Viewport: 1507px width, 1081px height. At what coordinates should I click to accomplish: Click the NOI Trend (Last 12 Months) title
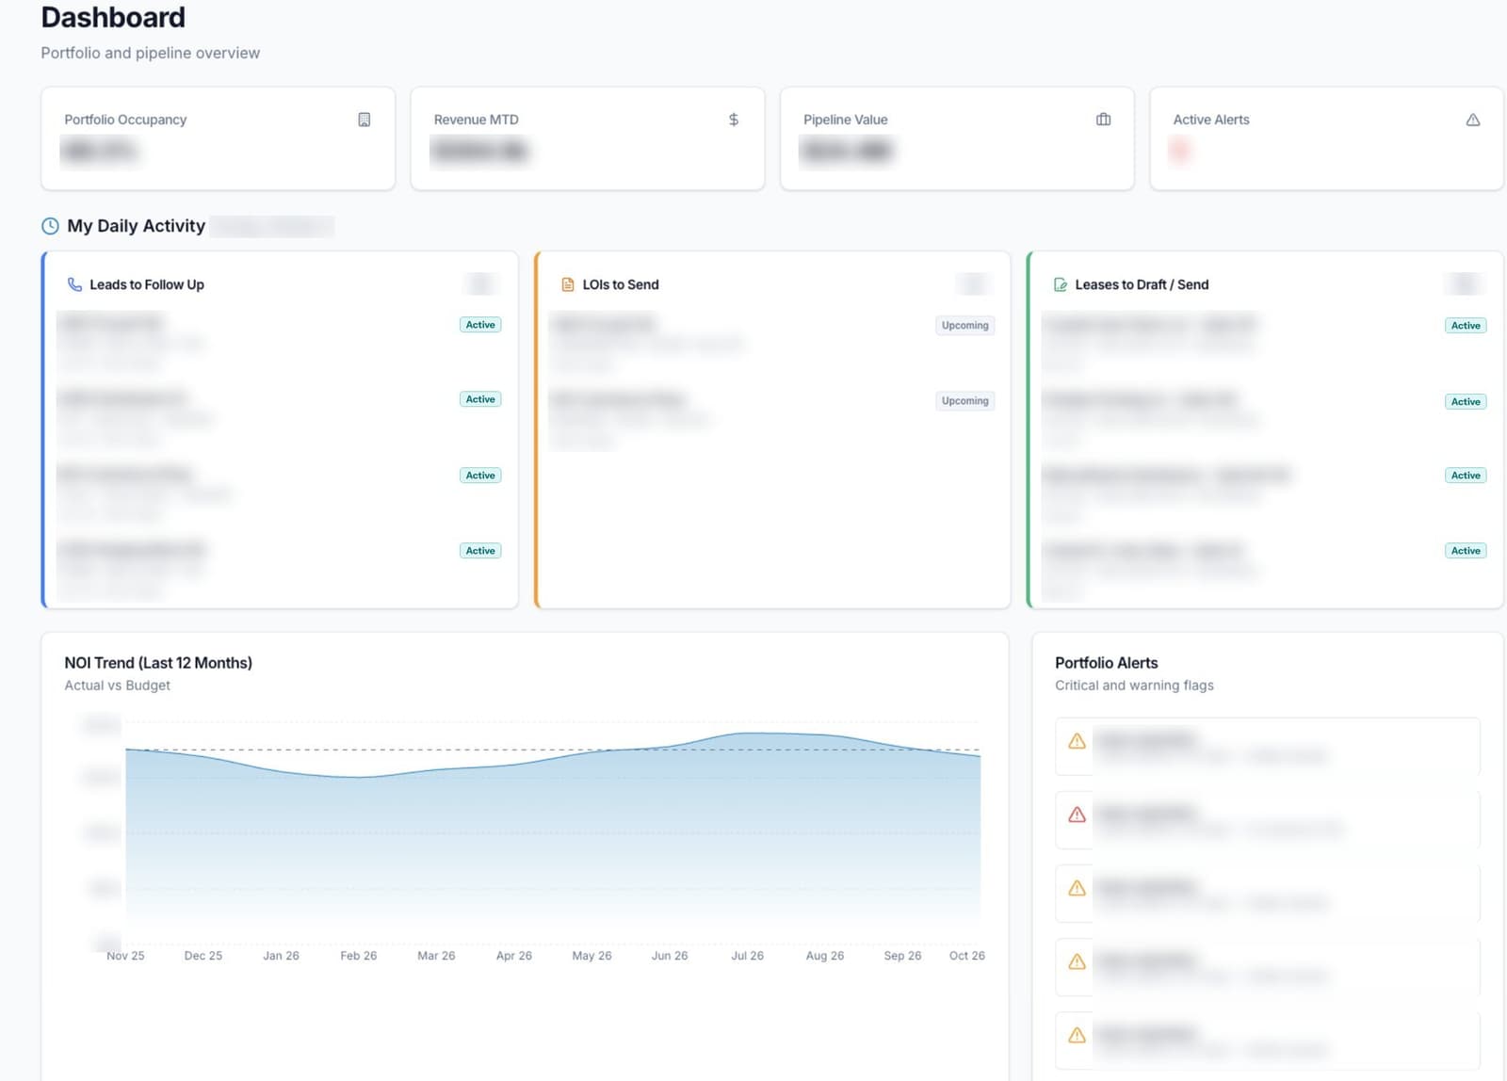coord(158,663)
